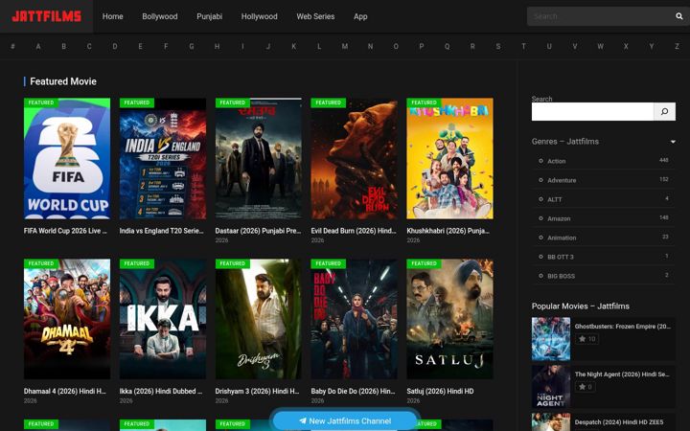The height and width of the screenshot is (431, 690).
Task: Click the 'Khushkhabri (2026) Punja...' title
Action: [x=448, y=231]
